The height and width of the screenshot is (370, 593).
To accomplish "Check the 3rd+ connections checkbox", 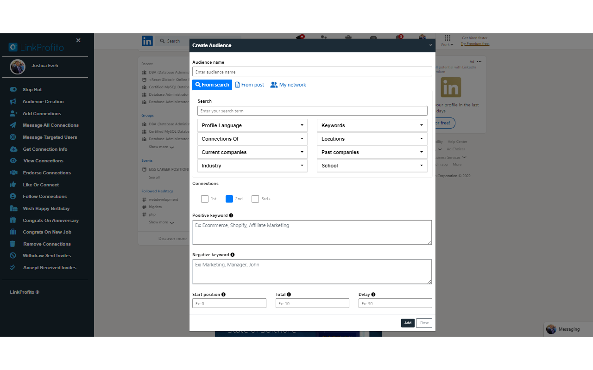I will (x=255, y=199).
